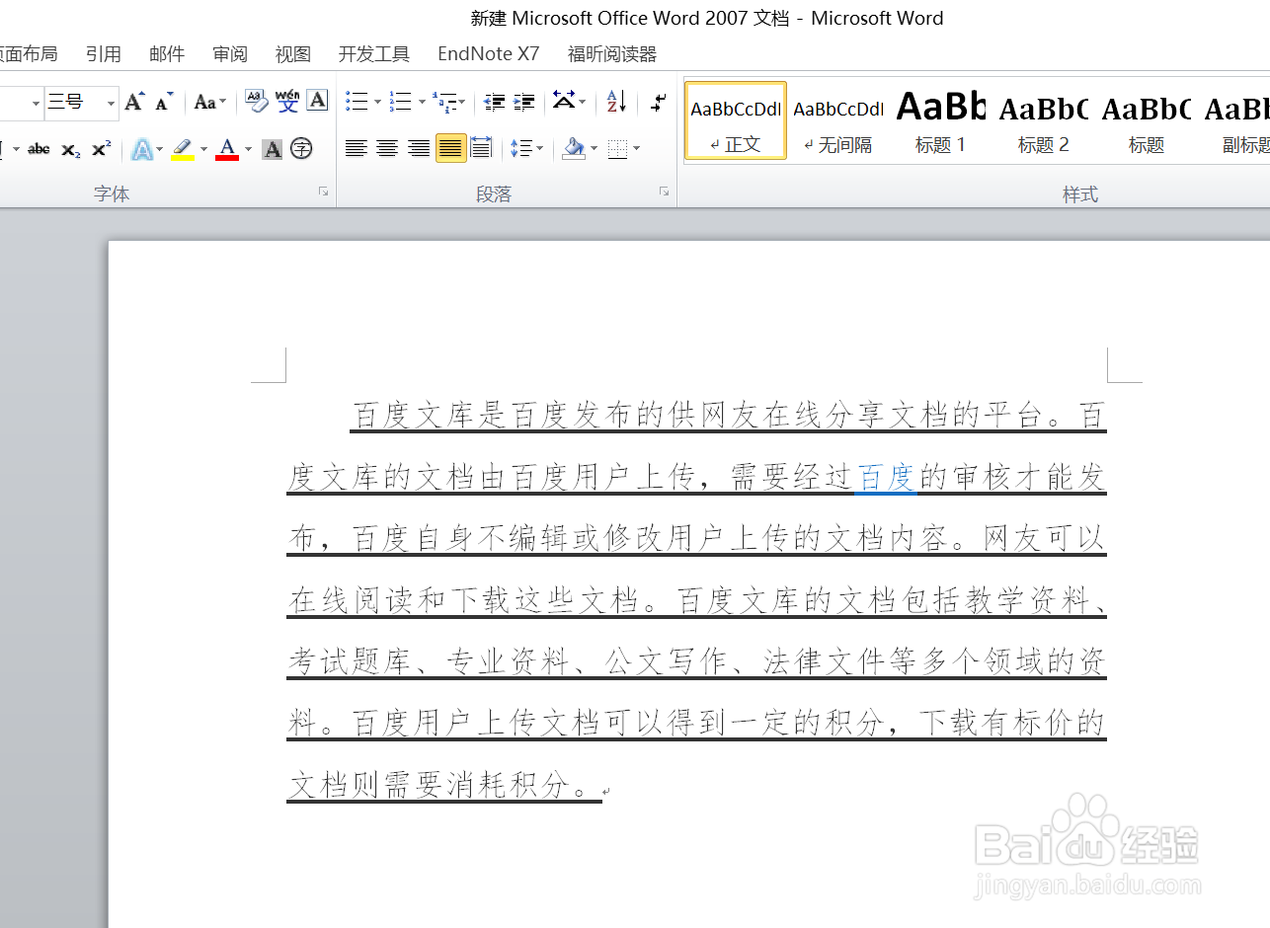This screenshot has width=1270, height=928.
Task: Align text left
Action: click(x=356, y=149)
